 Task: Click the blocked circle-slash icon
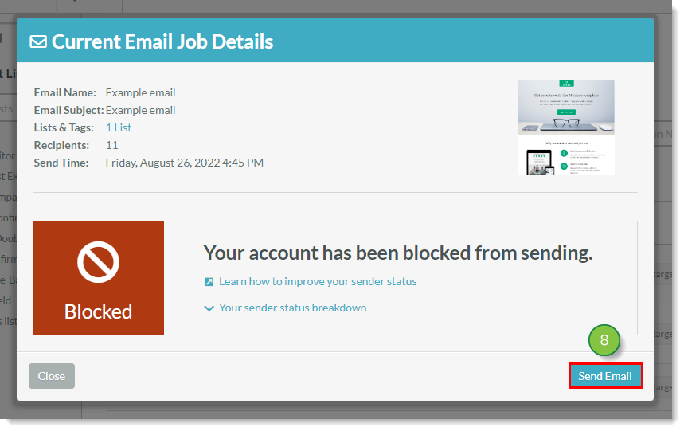click(x=99, y=263)
